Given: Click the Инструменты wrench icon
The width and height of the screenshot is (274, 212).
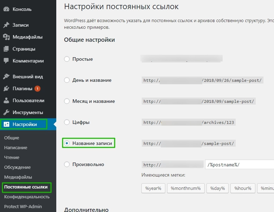Looking at the screenshot, I should (6, 112).
